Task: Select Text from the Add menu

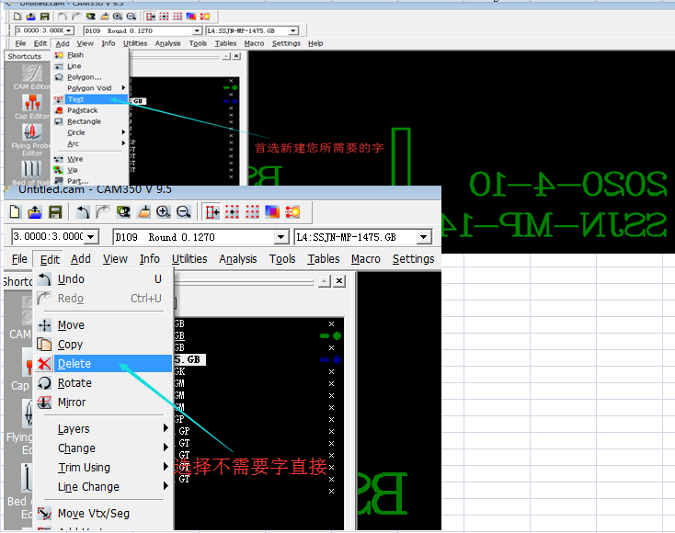Action: click(75, 99)
